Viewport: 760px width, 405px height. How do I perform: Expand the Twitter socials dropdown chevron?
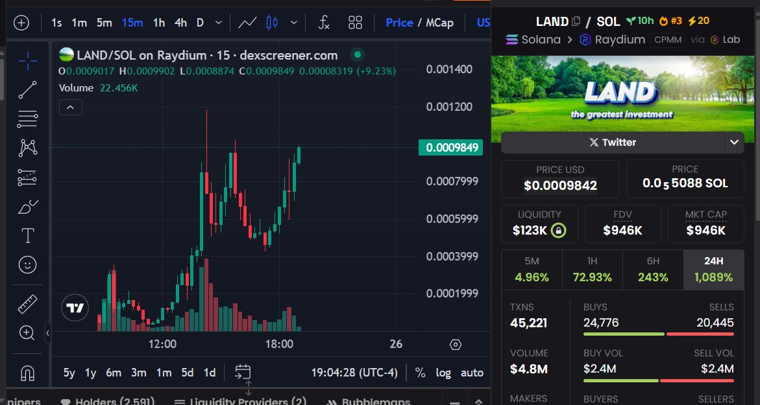(734, 143)
